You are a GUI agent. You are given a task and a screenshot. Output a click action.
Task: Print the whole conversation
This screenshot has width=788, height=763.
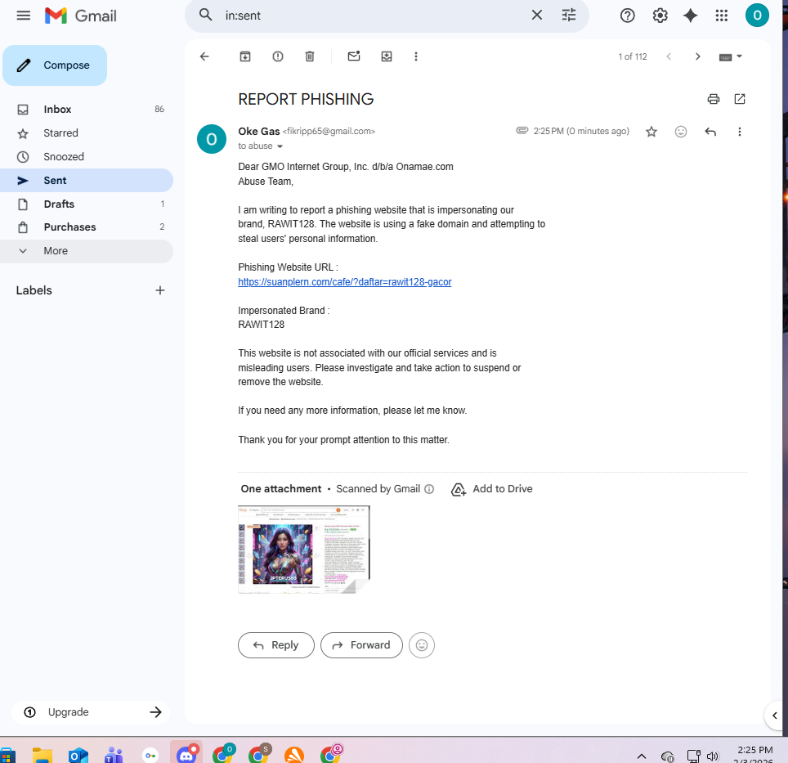pyautogui.click(x=713, y=99)
